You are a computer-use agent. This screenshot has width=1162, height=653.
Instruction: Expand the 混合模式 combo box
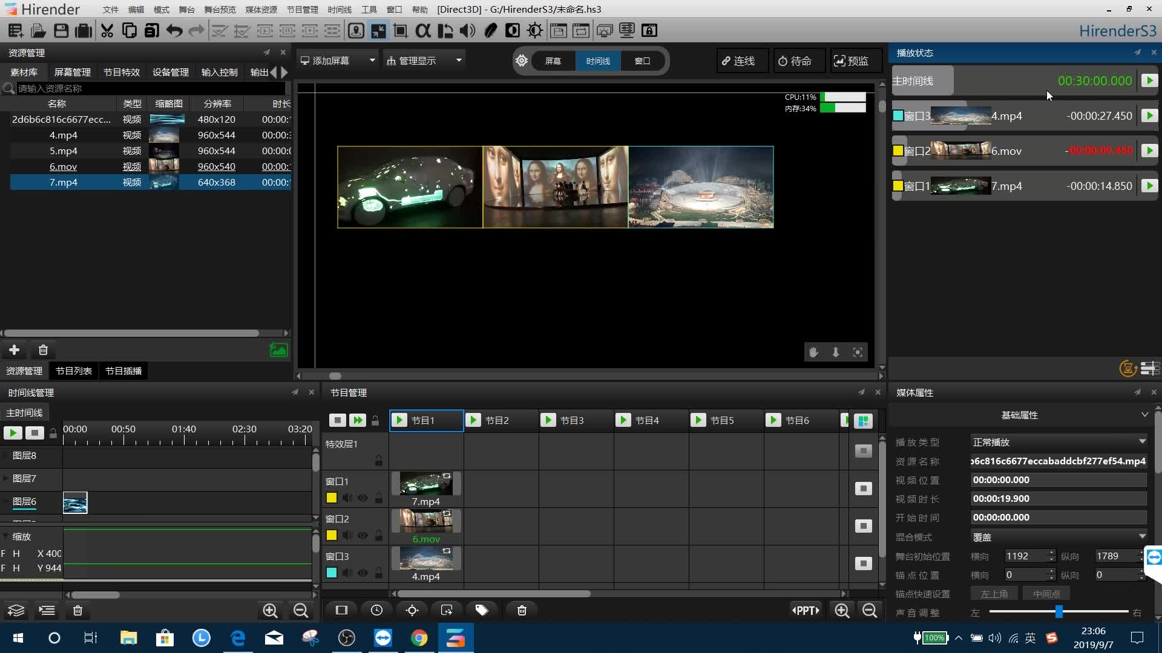pyautogui.click(x=1058, y=537)
